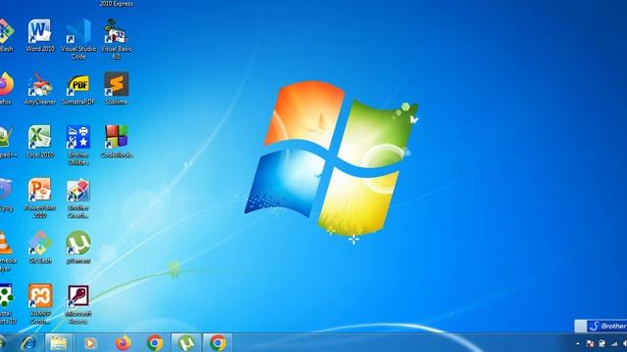Launch the CodeBlocks desktop shortcut
627x352 pixels.
click(x=117, y=141)
